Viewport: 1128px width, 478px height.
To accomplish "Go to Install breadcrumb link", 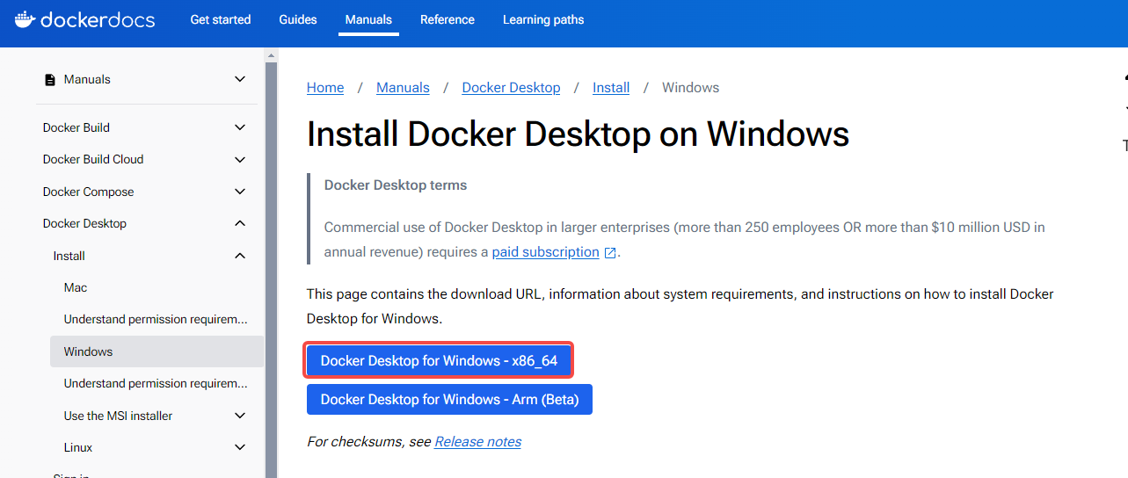I will click(x=611, y=88).
